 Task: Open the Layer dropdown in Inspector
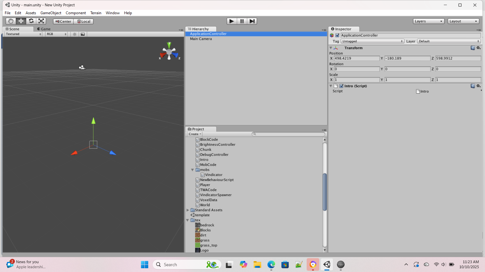(449, 41)
